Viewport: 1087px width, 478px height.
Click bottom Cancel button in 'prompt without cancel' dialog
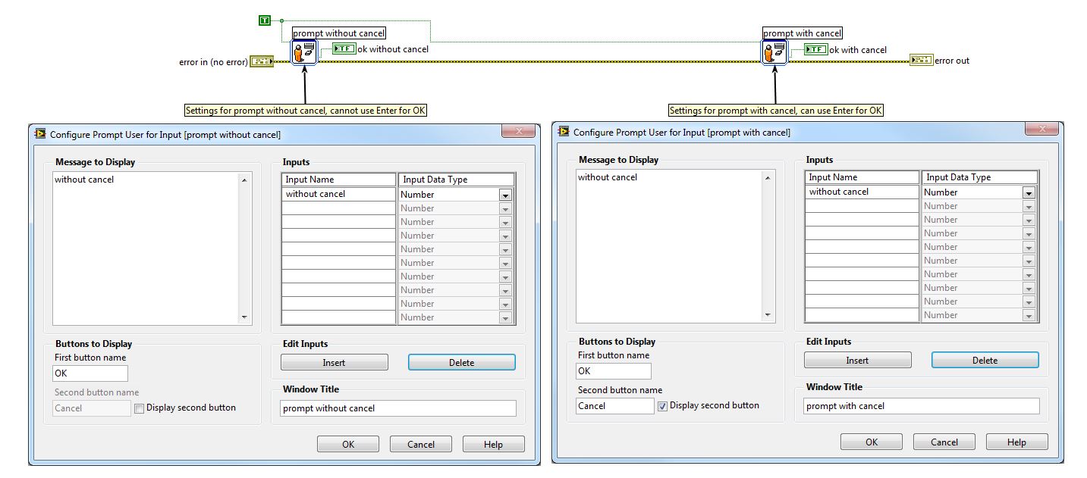coord(421,444)
